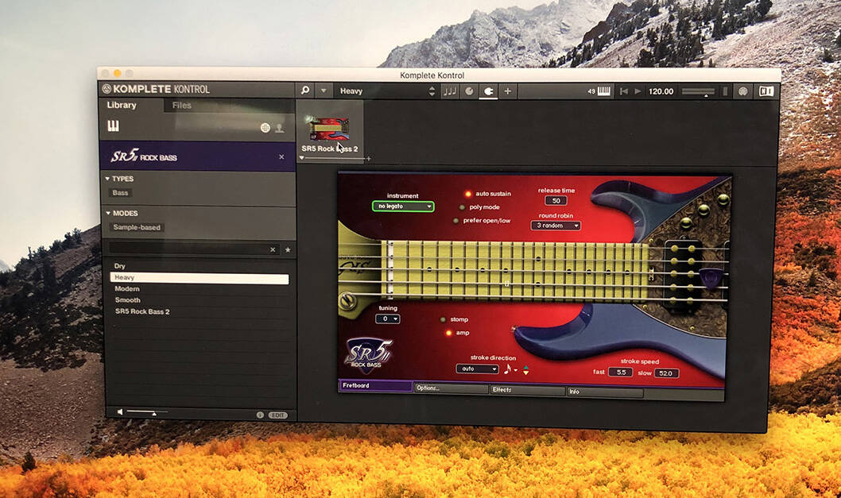Click the SR5 Rock Bass 2 plug-in thumbnail

[329, 129]
